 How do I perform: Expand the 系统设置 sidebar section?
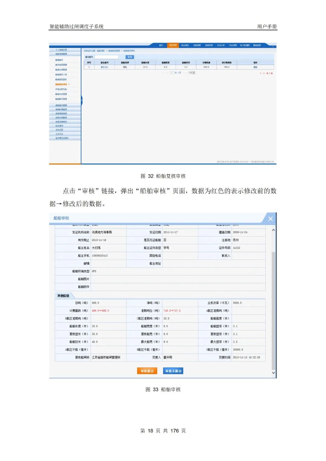tap(65, 130)
